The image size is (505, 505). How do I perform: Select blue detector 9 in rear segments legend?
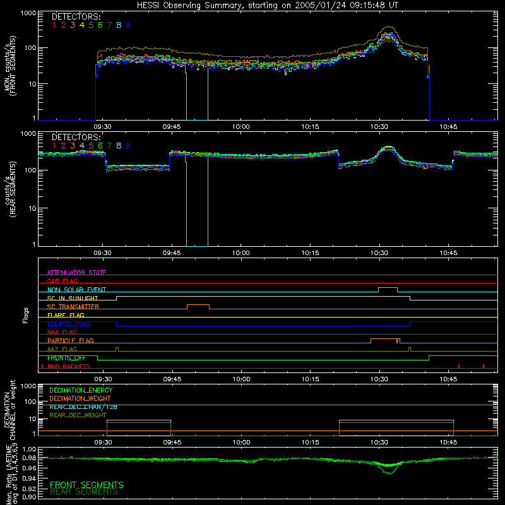point(128,146)
